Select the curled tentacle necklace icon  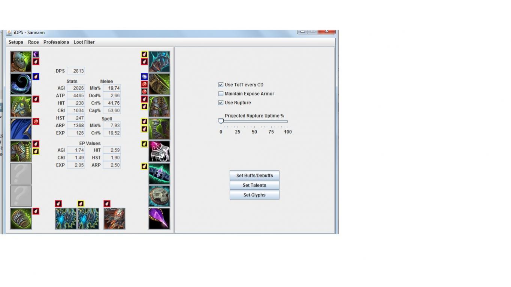click(x=21, y=84)
